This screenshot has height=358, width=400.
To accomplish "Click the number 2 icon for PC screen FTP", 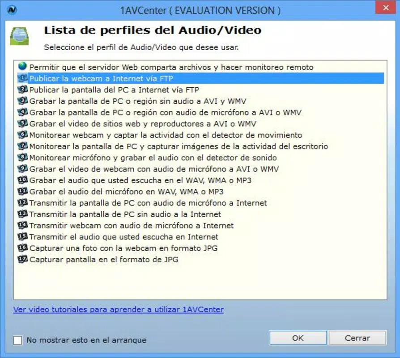I will point(22,89).
